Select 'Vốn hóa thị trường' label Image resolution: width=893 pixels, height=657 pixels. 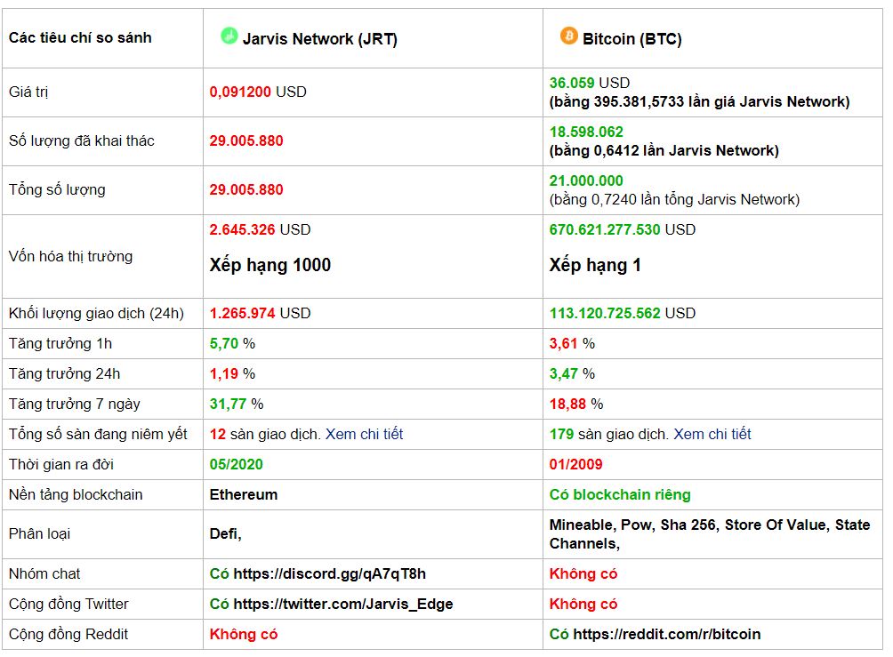pos(70,257)
